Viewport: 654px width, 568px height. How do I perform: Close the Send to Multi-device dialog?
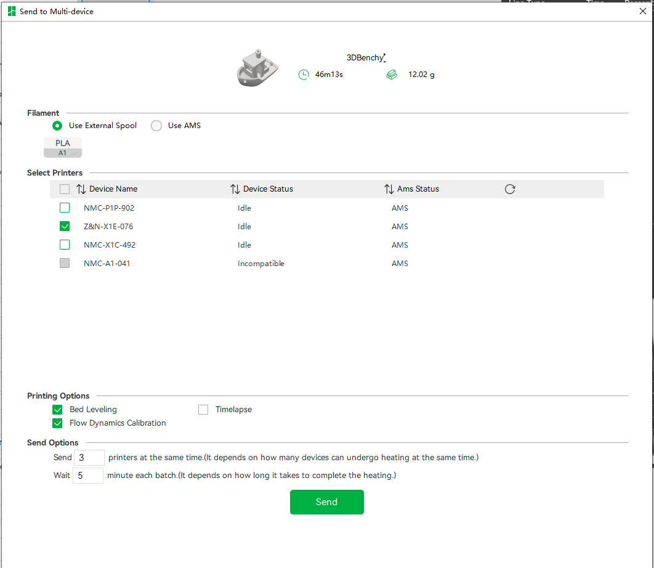pyautogui.click(x=643, y=11)
